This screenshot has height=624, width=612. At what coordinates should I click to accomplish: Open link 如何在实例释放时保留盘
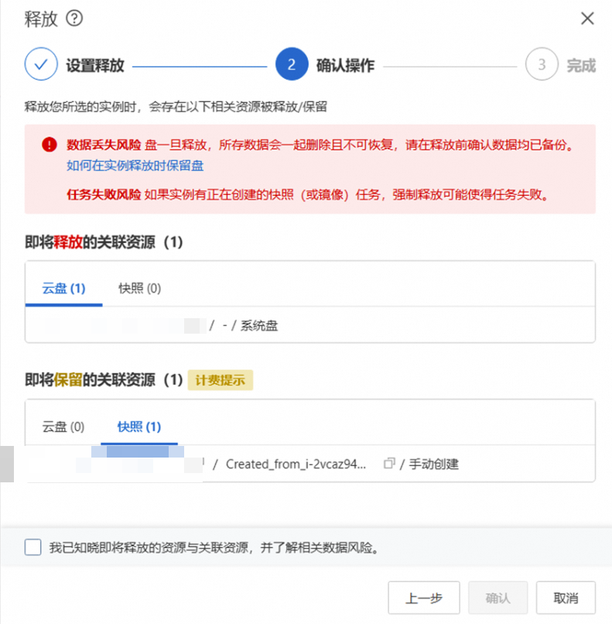[x=135, y=166]
